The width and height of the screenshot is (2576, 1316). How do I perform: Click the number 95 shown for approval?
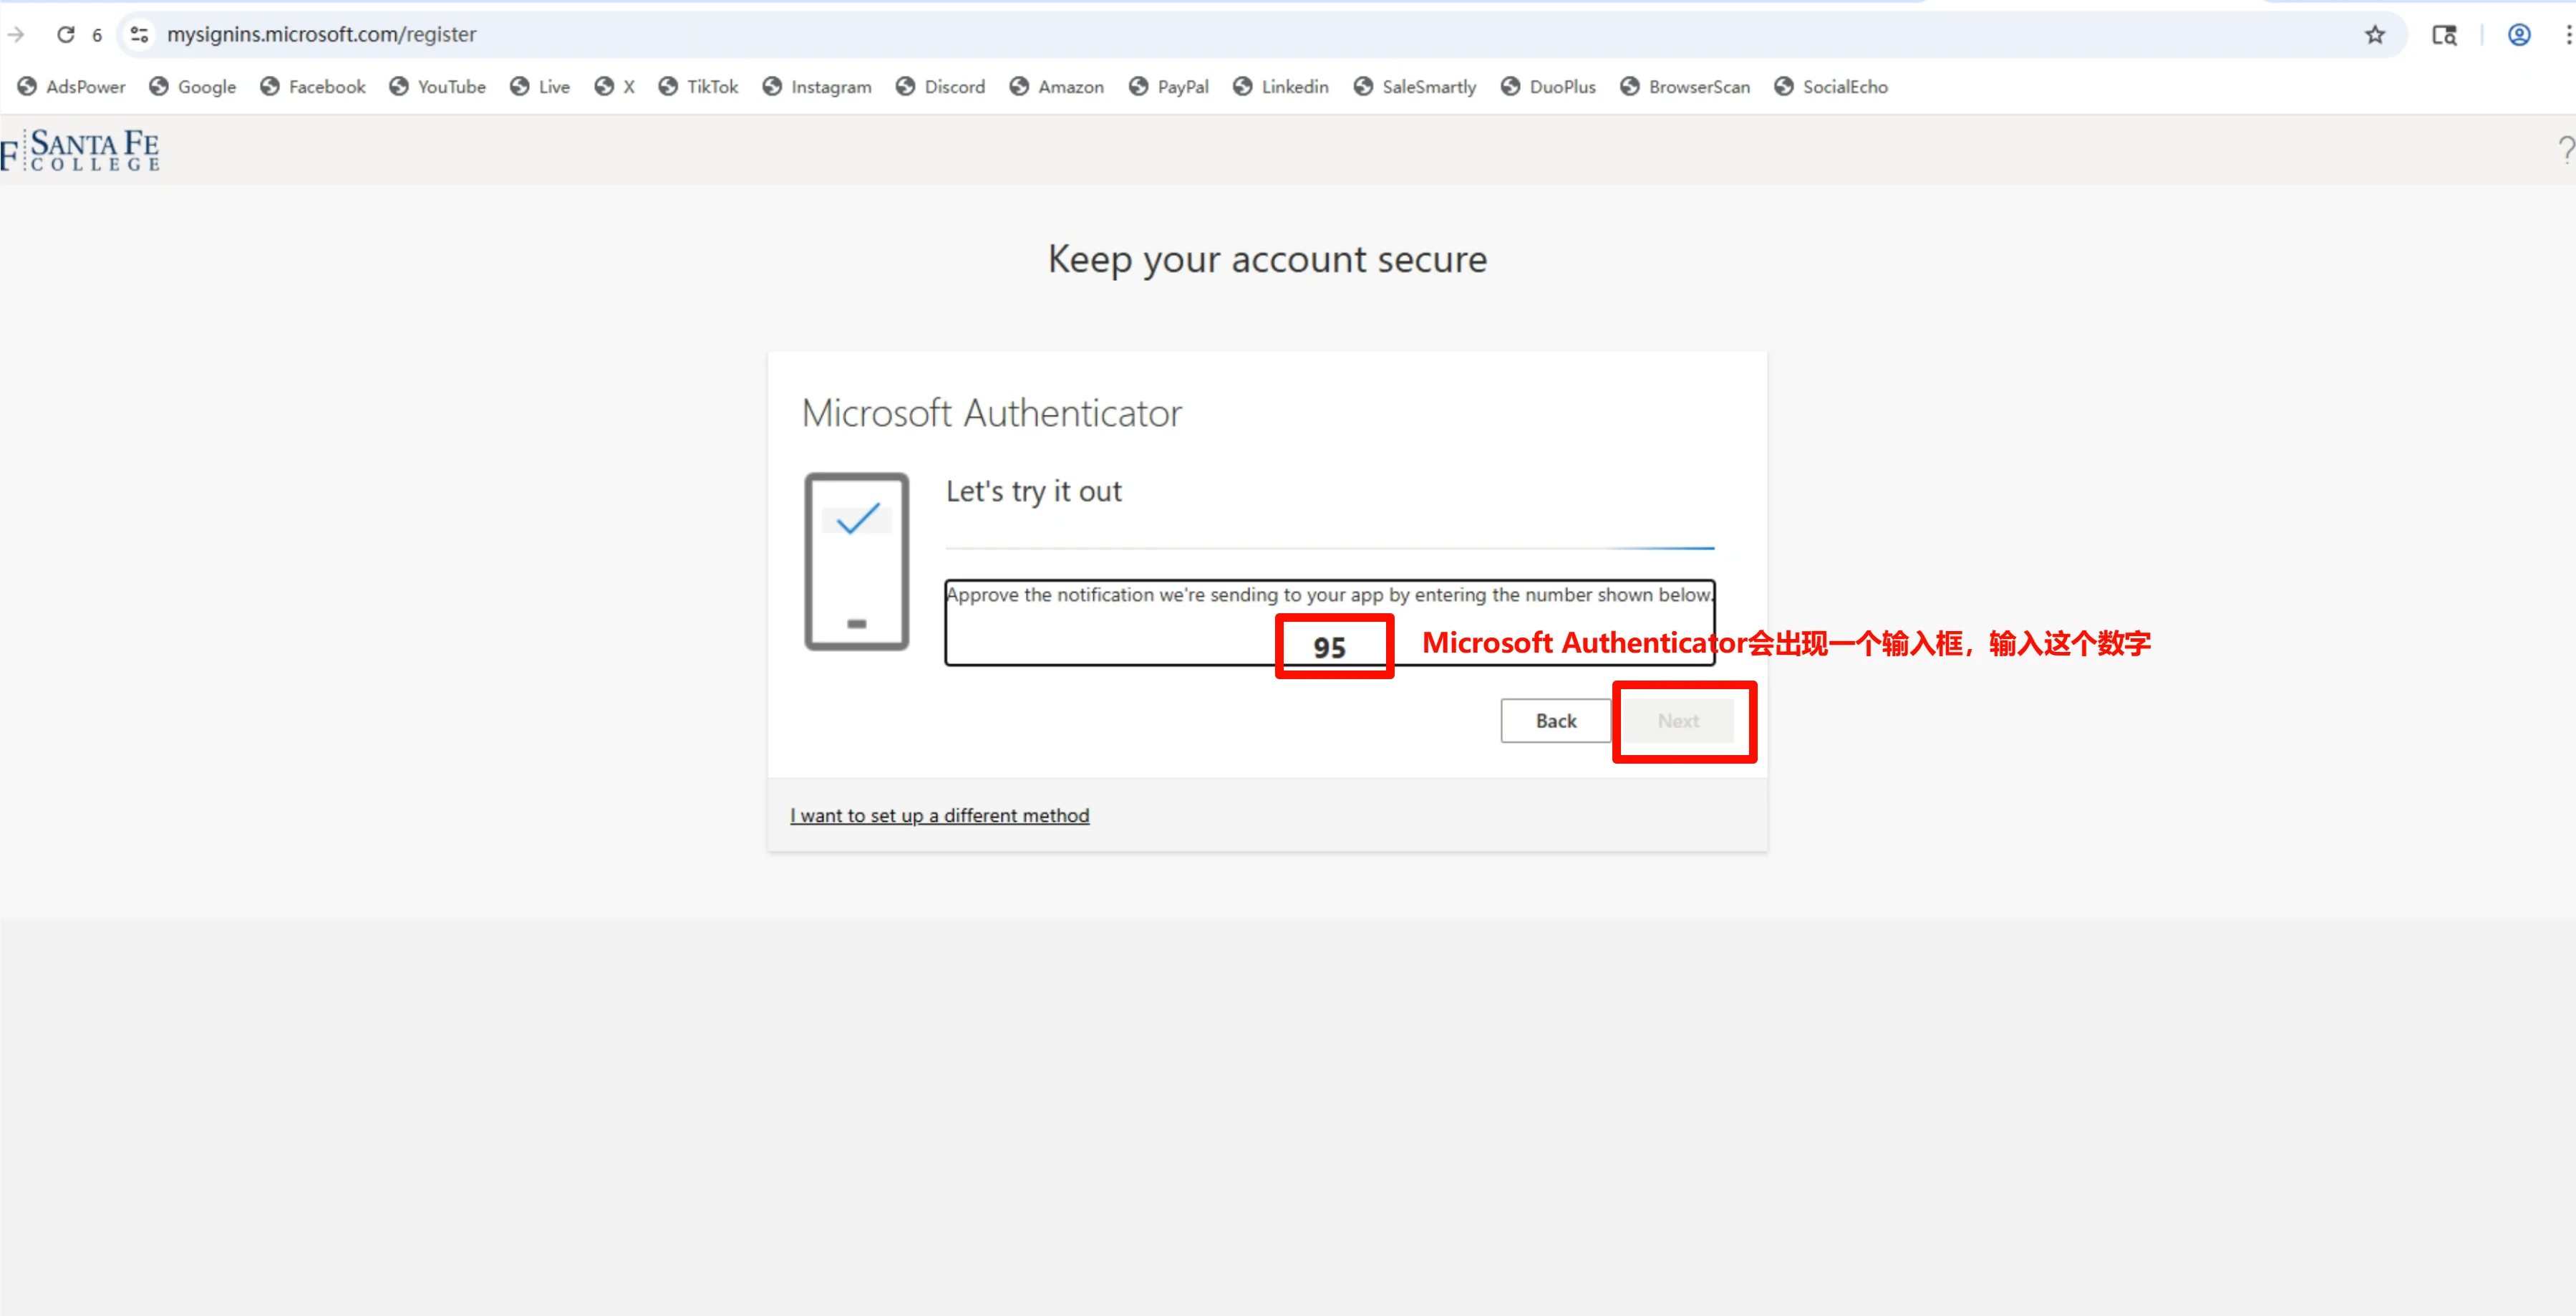[x=1329, y=648]
